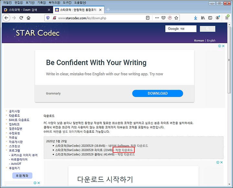Select the Korean language link
Screen dimensions: 233x188
point(199,41)
